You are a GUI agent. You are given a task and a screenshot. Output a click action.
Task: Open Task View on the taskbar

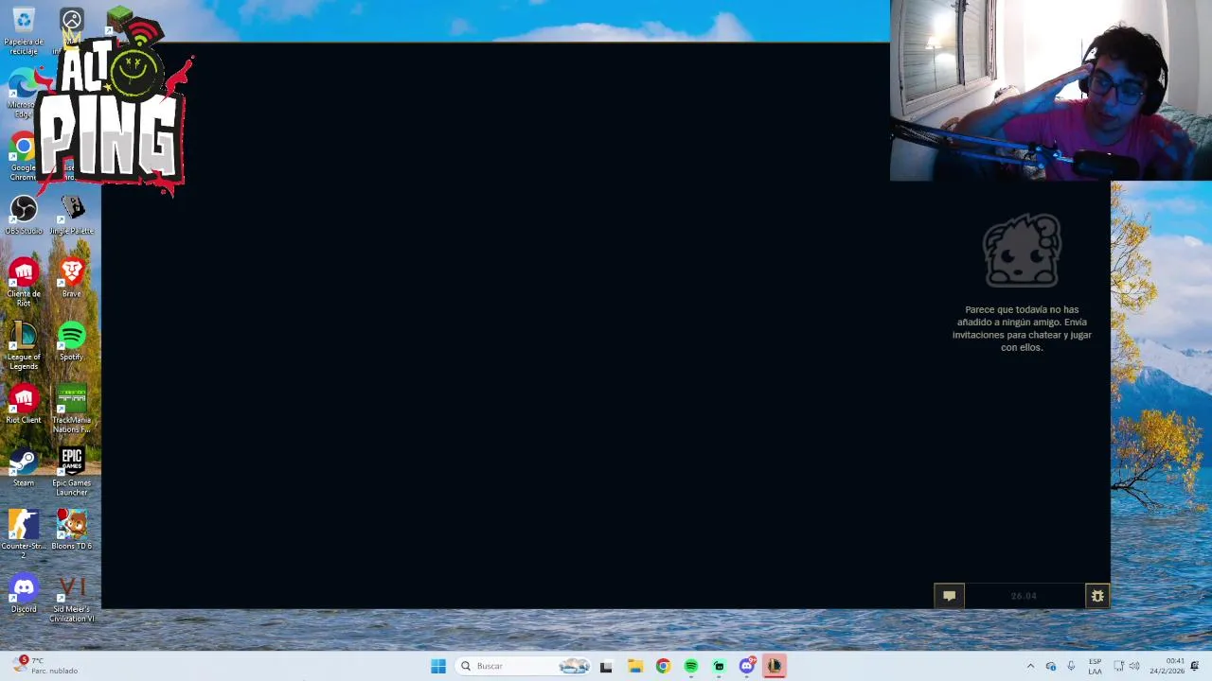click(606, 666)
